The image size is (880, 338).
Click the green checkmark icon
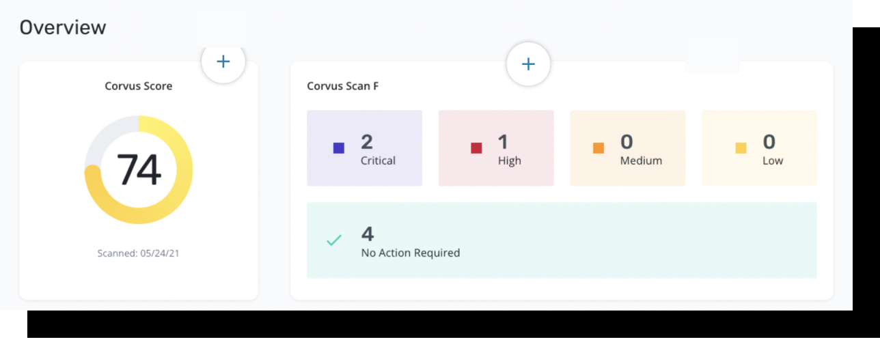334,240
